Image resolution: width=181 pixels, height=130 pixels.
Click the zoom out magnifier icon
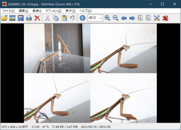pyautogui.click(x=115, y=18)
